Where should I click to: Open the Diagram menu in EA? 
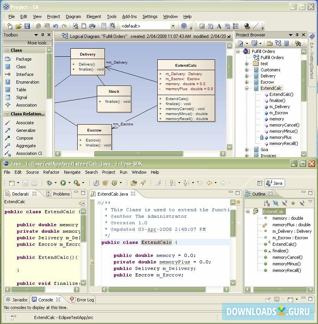[x=73, y=16]
